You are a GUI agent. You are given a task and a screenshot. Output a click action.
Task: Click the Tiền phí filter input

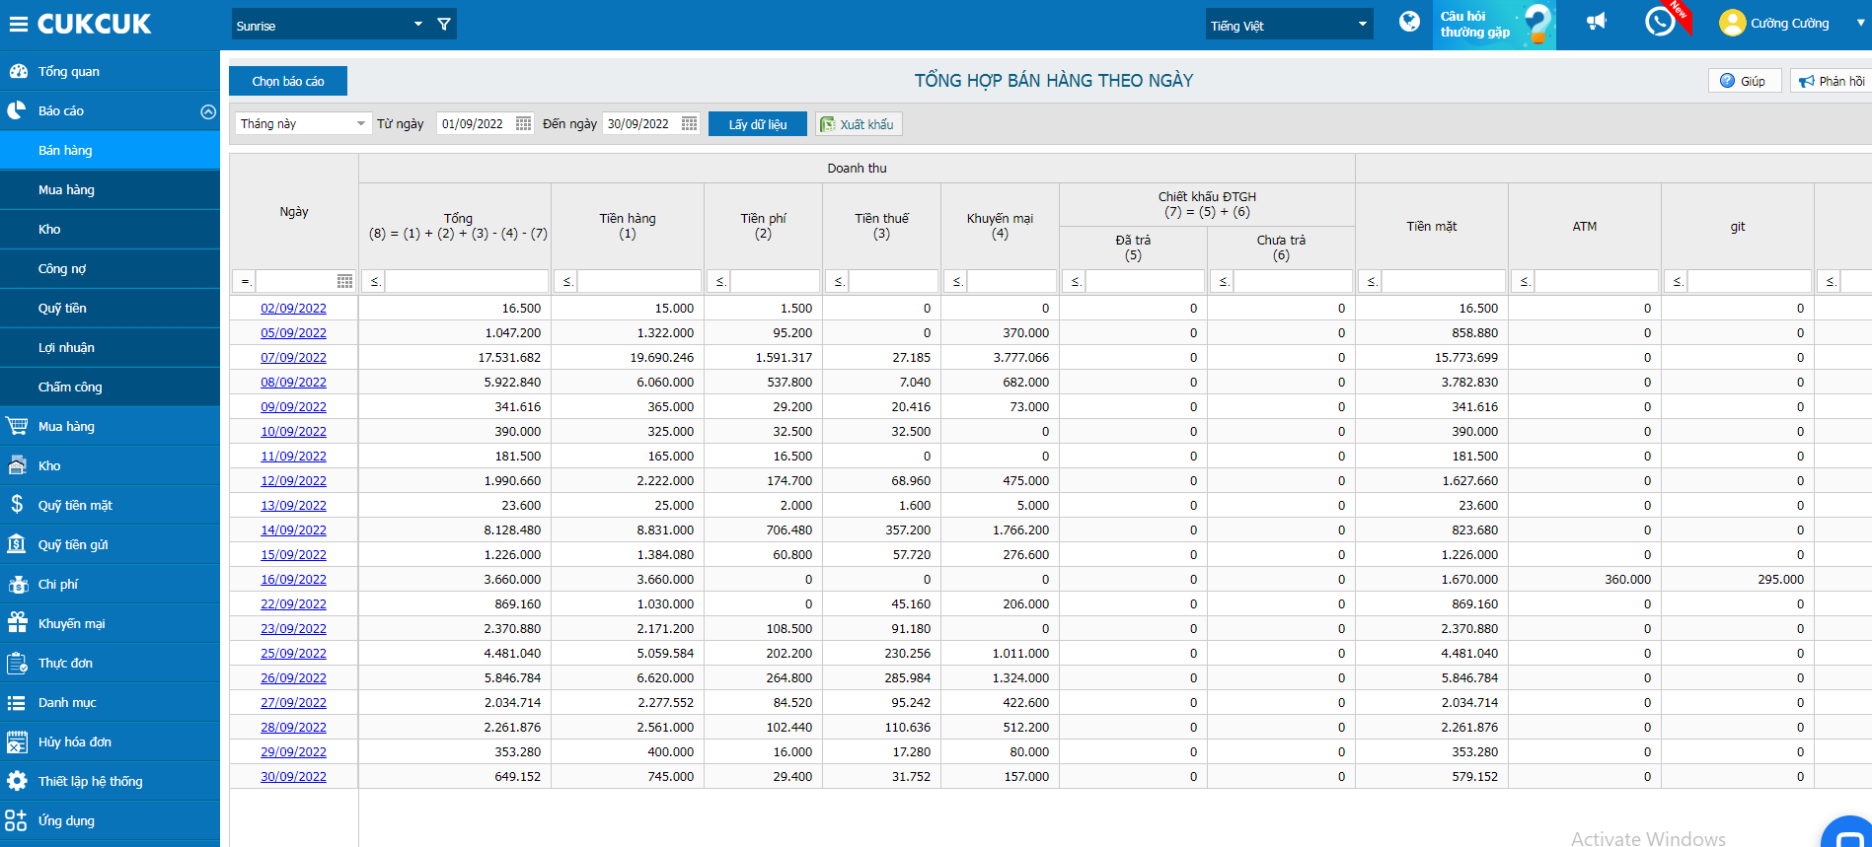click(x=775, y=281)
